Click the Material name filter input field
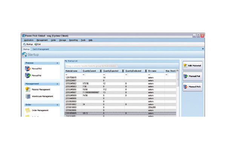 (75, 75)
